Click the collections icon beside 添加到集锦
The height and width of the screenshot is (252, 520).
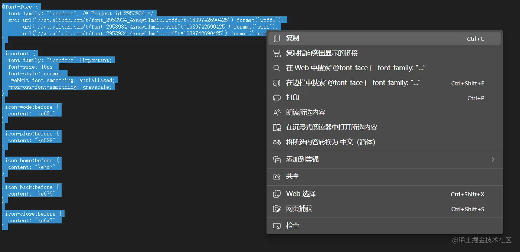tap(277, 160)
